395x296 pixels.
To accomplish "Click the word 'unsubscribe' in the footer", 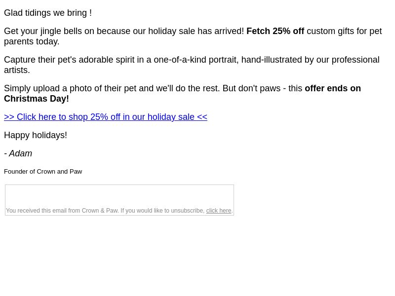I will point(188,211).
